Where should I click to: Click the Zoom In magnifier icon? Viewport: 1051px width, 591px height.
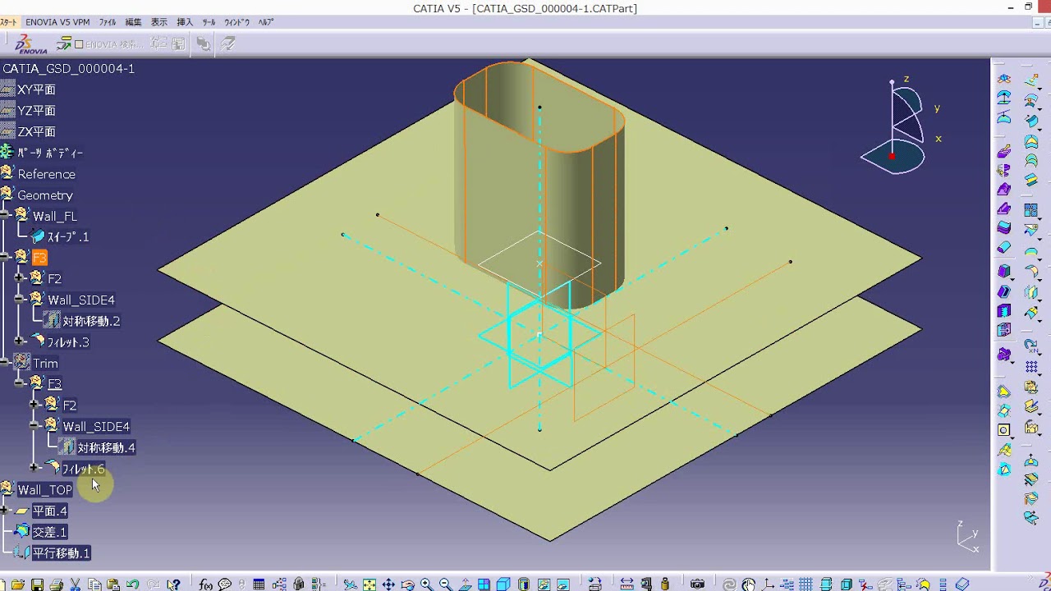click(x=426, y=584)
